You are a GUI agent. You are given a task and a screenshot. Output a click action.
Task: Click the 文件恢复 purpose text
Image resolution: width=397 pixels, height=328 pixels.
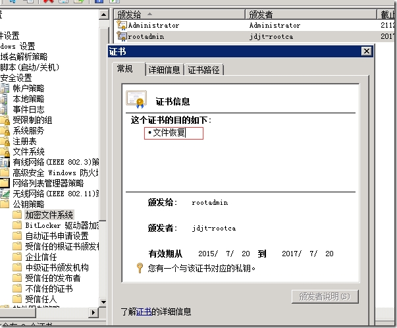169,133
